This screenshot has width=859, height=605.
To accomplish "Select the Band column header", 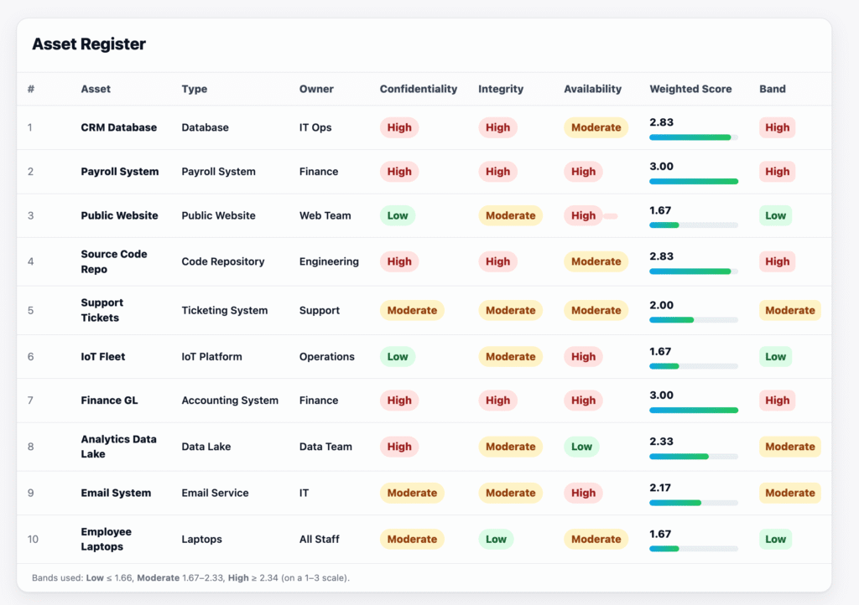I will click(x=773, y=89).
